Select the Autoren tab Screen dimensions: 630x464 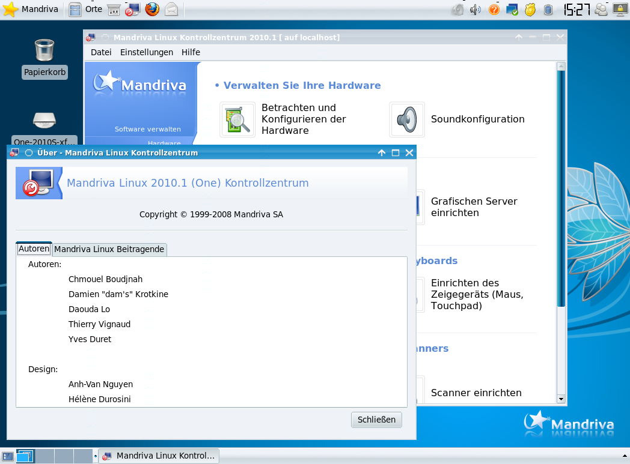(34, 249)
